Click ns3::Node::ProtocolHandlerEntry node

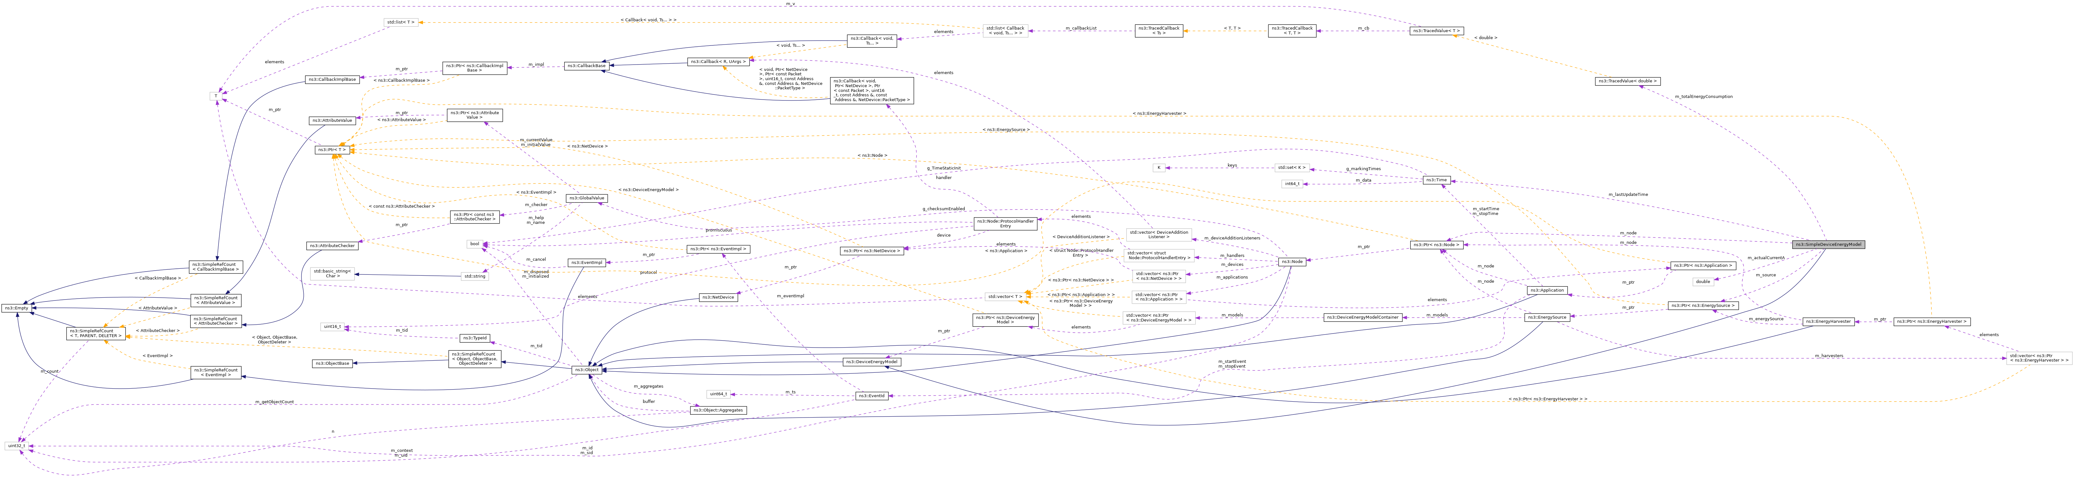coord(1006,223)
